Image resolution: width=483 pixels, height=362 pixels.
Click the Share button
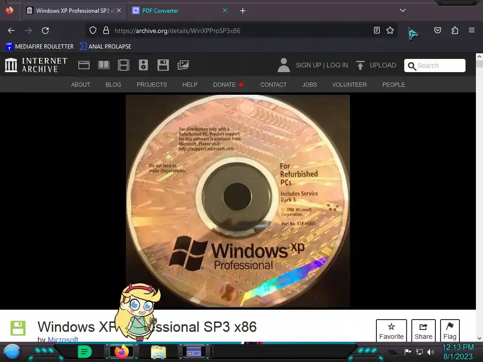(424, 331)
